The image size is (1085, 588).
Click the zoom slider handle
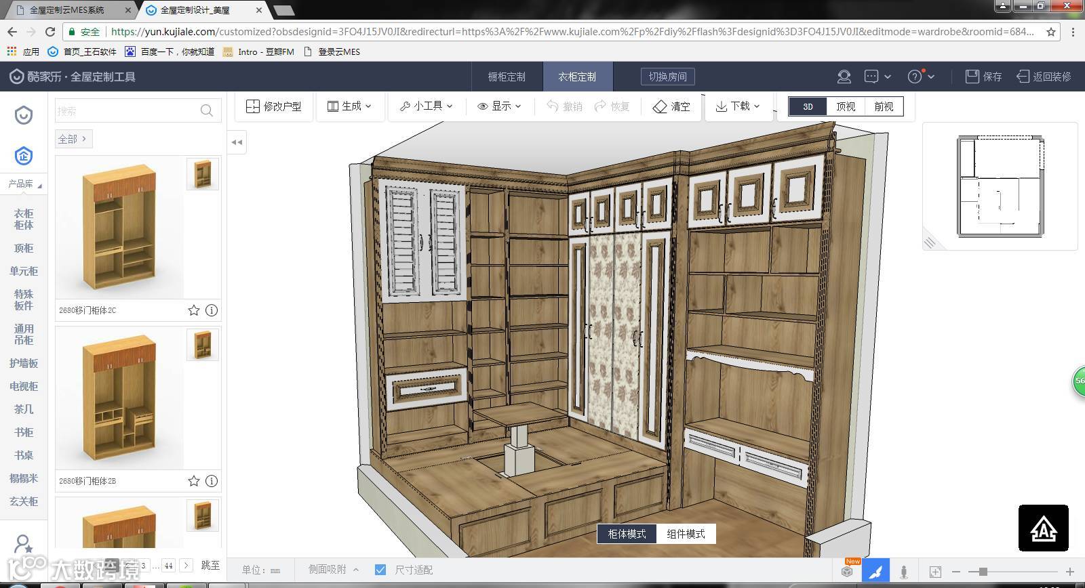983,572
